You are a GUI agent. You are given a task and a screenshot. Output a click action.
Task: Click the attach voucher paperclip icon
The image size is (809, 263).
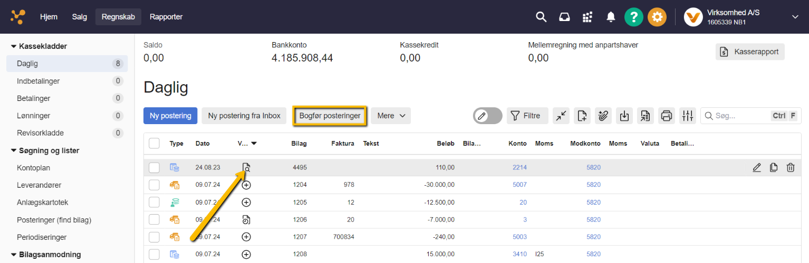[x=603, y=116]
